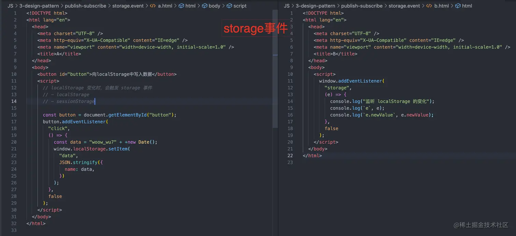Click meta charset line in a.html
This screenshot has width=516, height=236.
pos(70,33)
